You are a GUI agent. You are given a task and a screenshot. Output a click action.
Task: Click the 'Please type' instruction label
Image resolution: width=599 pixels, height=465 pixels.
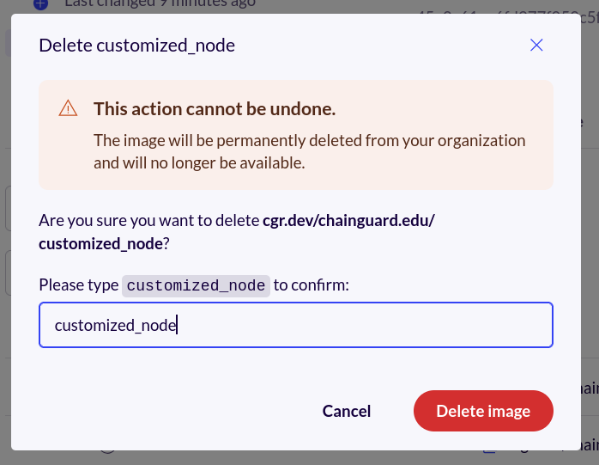[78, 285]
